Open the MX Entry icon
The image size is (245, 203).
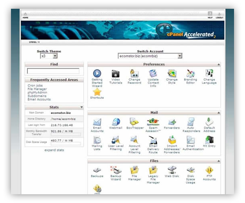(x=209, y=140)
